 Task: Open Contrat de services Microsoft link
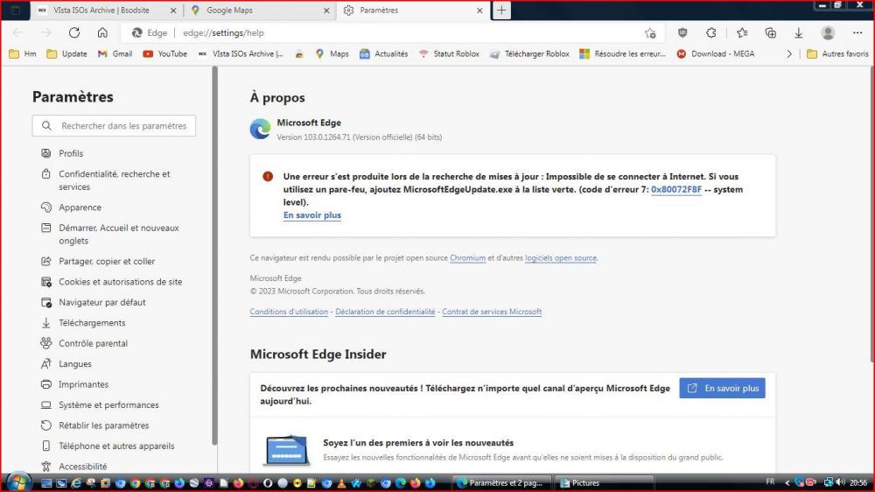tap(492, 312)
